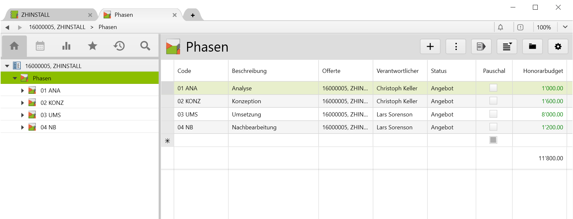
Task: Click the 16000005, ZHINSTALL breadcrumb link
Action: [x=57, y=27]
